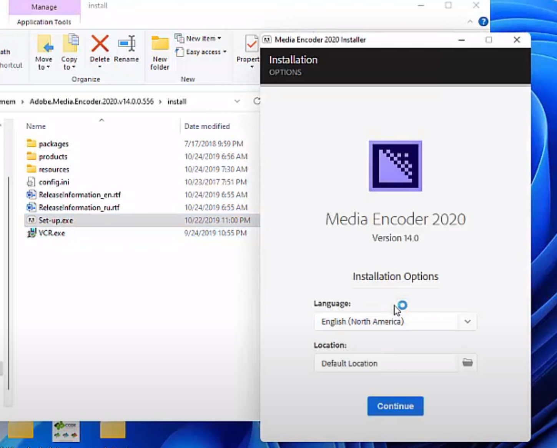The image size is (557, 448).
Task: Click the packages folder icon
Action: (x=31, y=143)
